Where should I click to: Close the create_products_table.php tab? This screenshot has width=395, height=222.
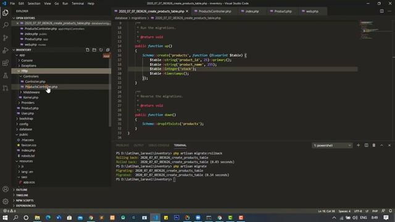pos(187,11)
